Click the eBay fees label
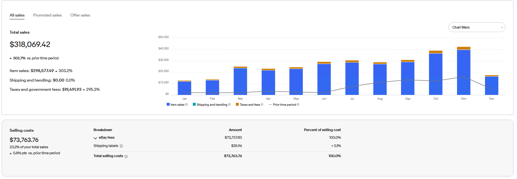Viewport: 517px width, 179px height. pos(106,138)
